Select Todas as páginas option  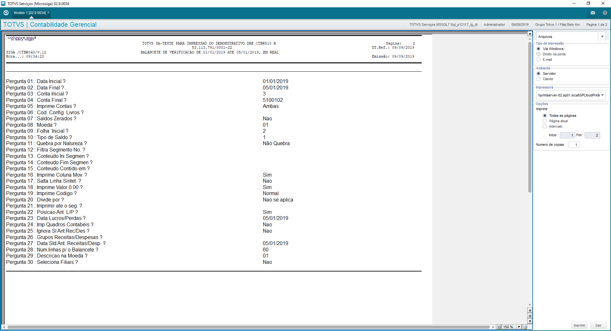[x=545, y=116]
